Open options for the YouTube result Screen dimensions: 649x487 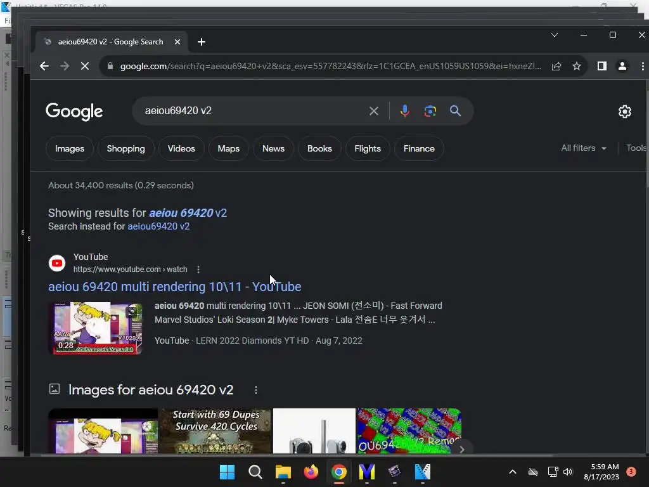tap(198, 269)
